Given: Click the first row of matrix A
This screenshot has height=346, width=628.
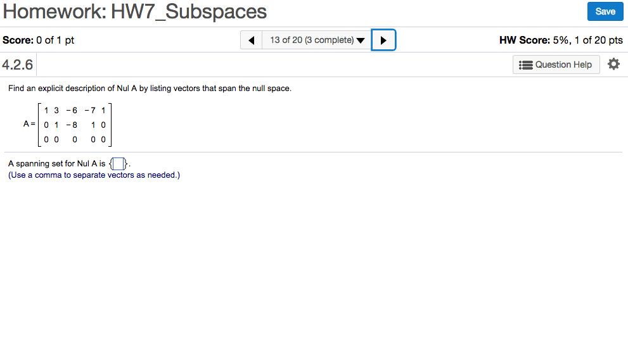Looking at the screenshot, I should tap(74, 110).
